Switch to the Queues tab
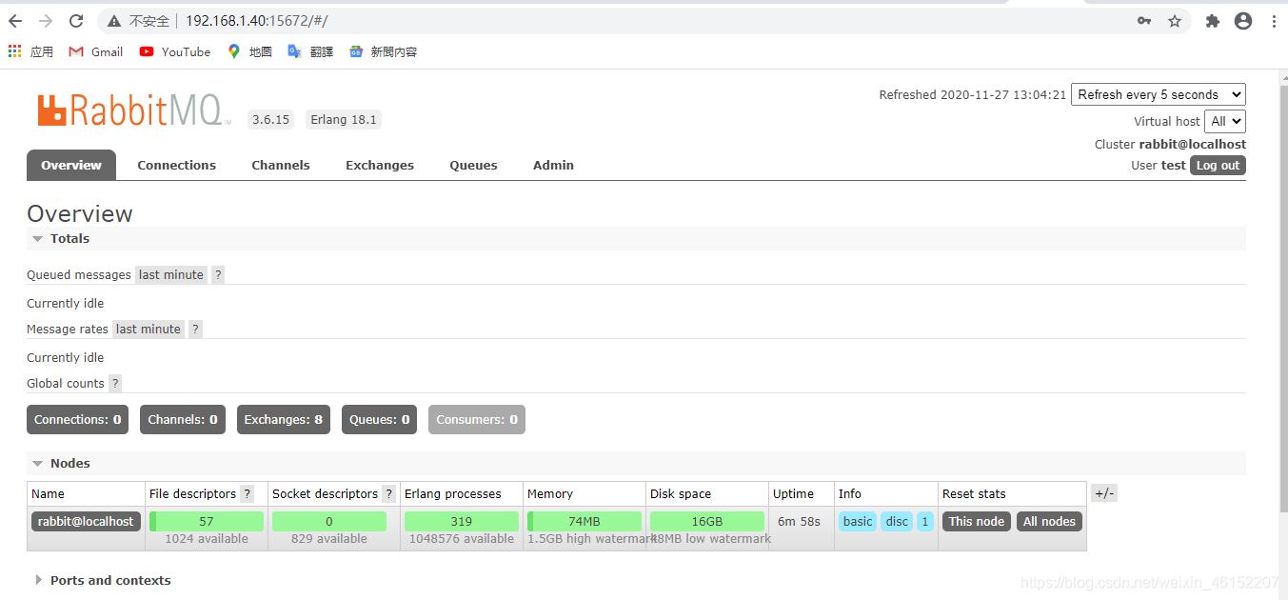 474,165
